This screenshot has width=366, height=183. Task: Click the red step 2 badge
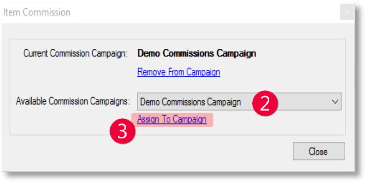265,103
